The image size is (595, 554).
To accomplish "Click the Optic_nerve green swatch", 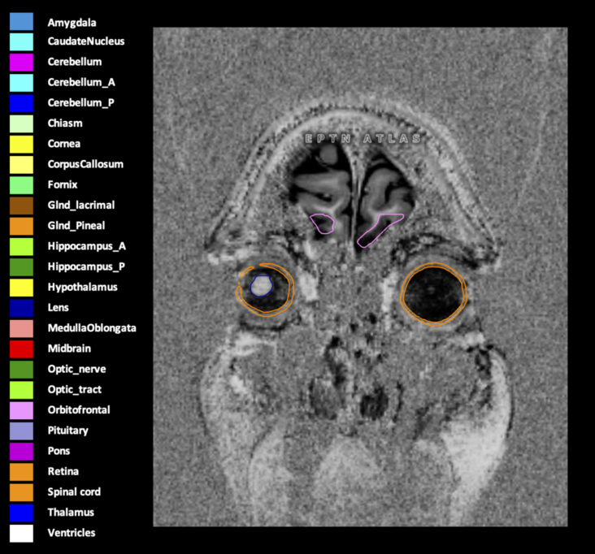I will (x=21, y=370).
